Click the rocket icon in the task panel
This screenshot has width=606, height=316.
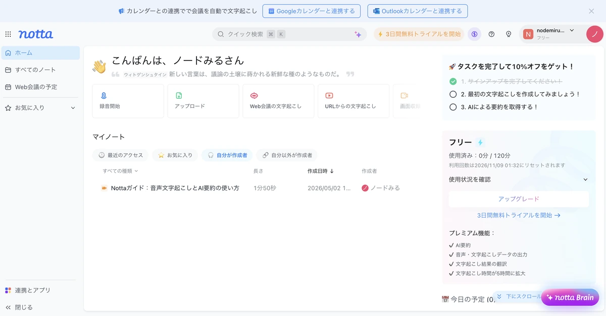452,67
